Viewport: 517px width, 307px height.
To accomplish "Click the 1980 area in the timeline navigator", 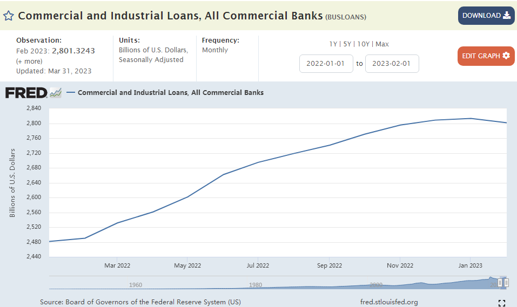I will (256, 284).
